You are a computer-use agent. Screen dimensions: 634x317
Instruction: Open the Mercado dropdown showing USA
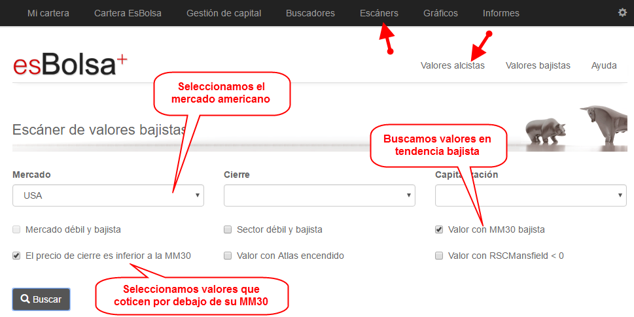108,195
